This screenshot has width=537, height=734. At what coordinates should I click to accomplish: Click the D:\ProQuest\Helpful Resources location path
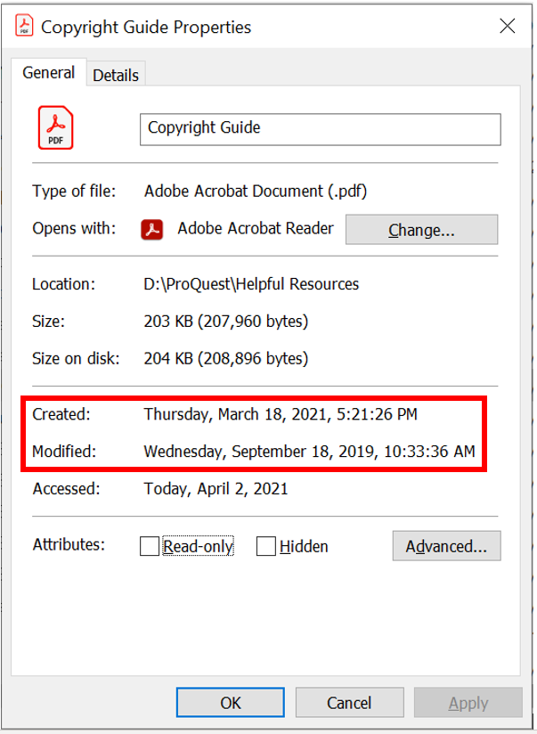[x=251, y=285]
